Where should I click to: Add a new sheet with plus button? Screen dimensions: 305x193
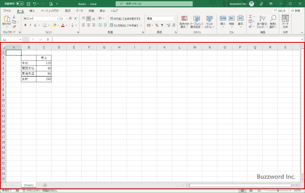point(45,185)
